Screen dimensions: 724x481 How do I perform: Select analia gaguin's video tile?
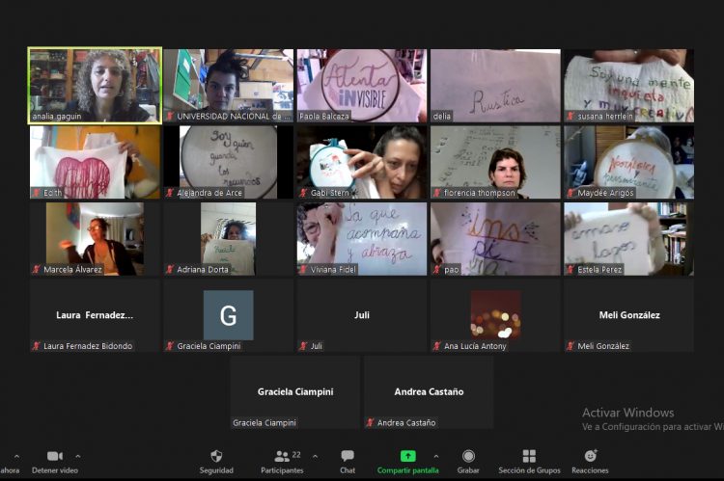tap(95, 85)
